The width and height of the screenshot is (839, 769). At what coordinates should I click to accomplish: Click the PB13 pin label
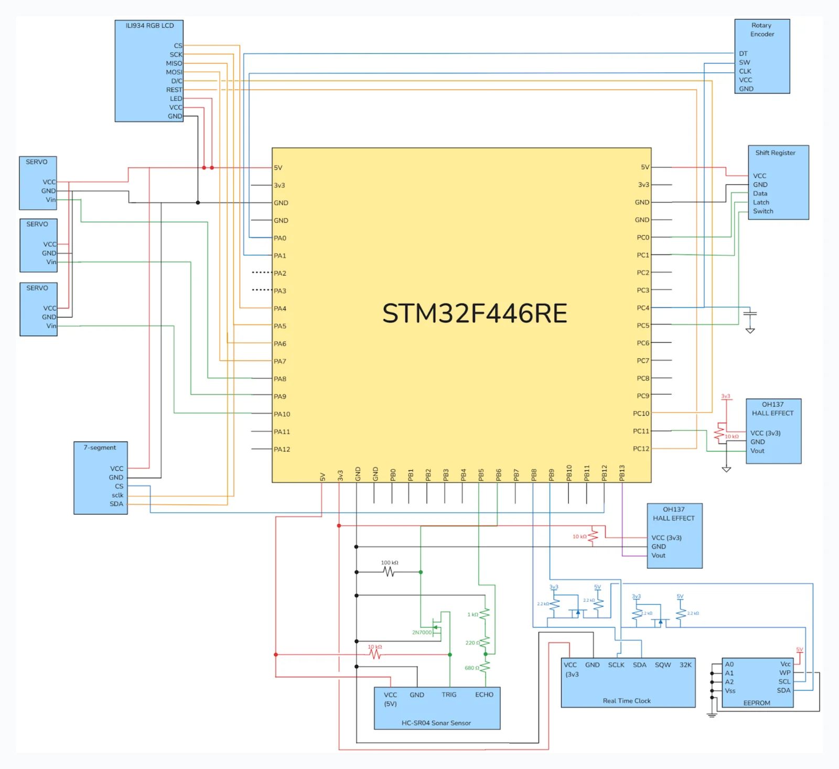[x=622, y=473]
